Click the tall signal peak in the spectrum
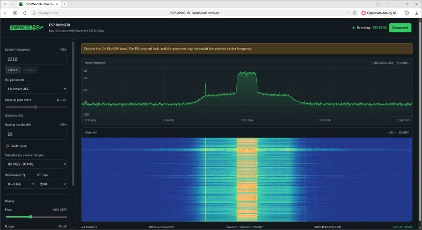The width and height of the screenshot is (422, 230). [246, 82]
